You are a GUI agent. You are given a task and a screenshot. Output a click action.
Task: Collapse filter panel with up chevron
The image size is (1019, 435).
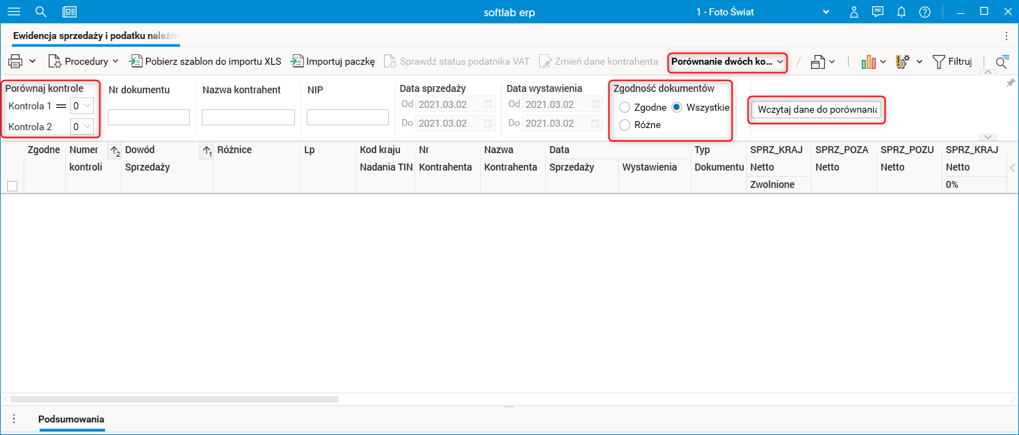click(x=988, y=73)
